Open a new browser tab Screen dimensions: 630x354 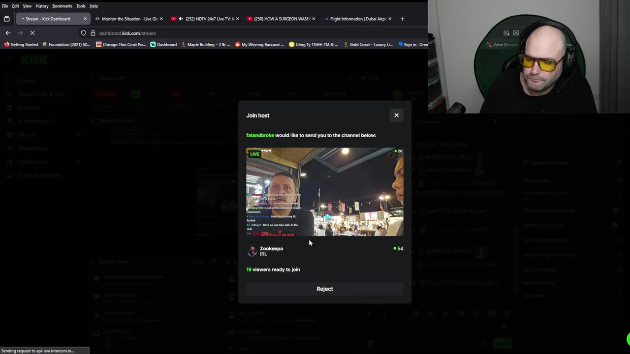click(402, 19)
